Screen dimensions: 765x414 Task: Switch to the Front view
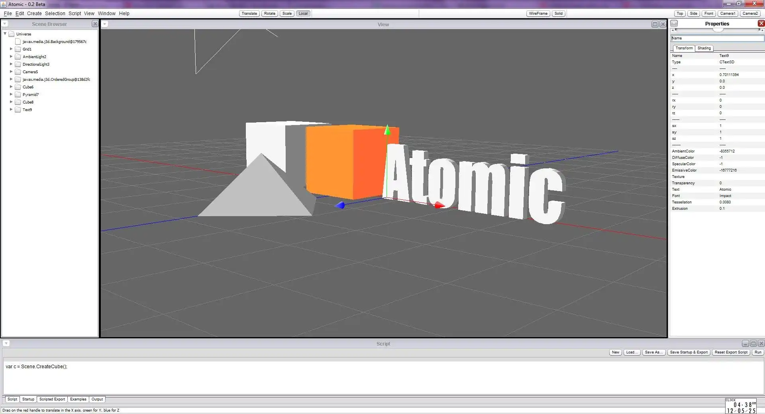click(709, 14)
